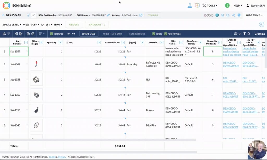This screenshot has height=160, width=267.
Task: Open the notes edit circle icon
Action: 262,24
